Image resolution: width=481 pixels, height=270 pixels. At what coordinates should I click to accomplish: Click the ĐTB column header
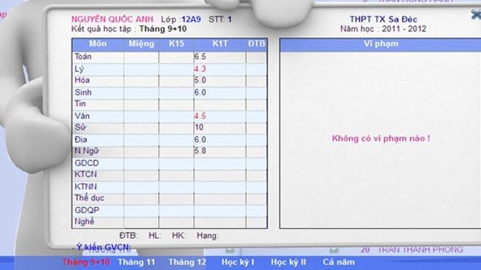(x=257, y=44)
